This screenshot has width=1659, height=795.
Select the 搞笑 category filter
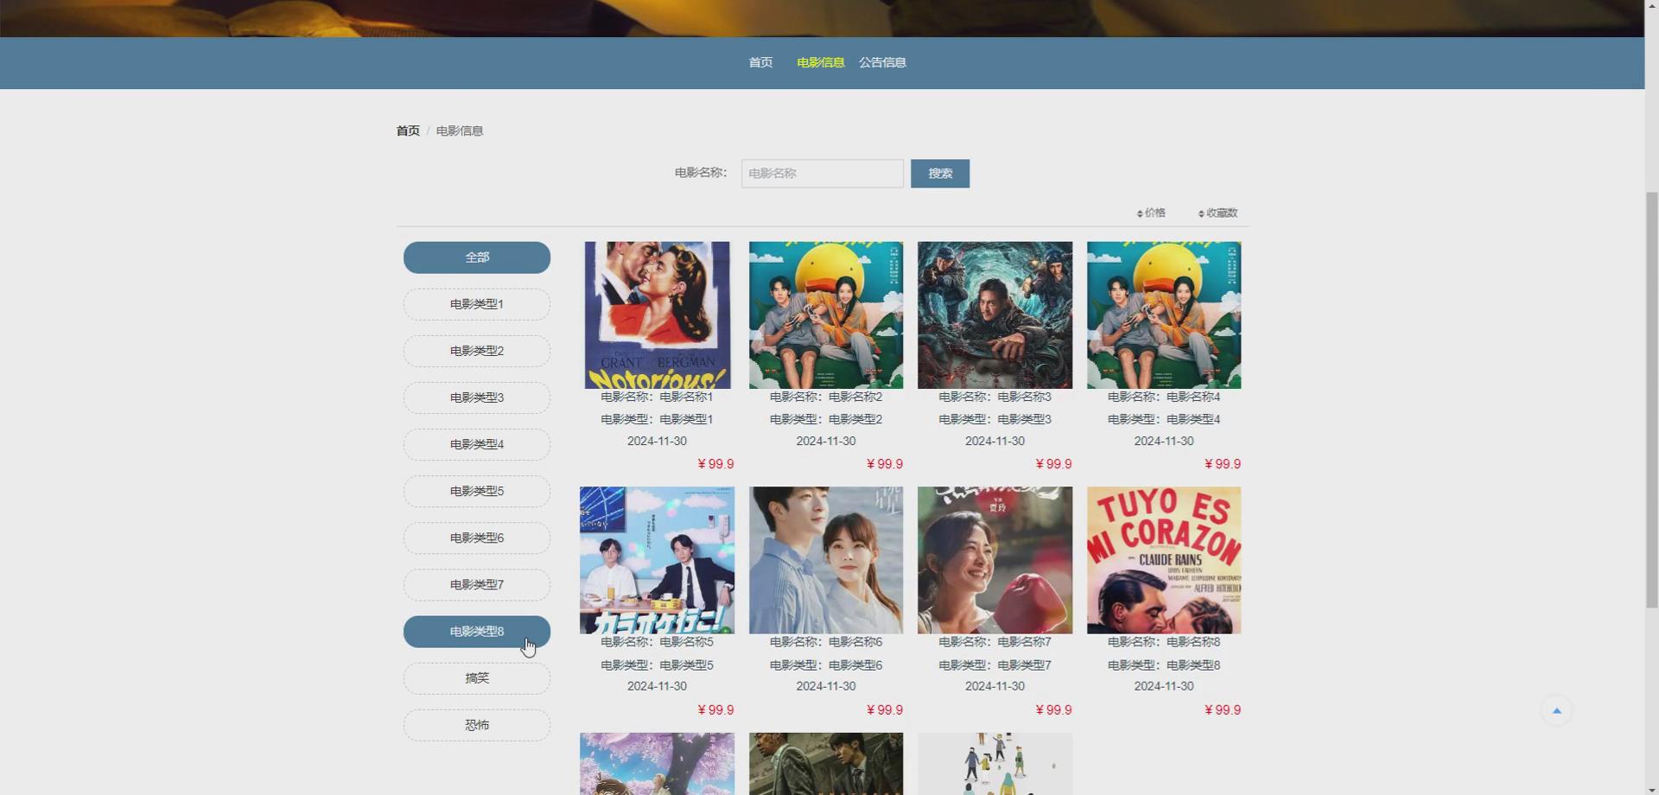point(476,677)
